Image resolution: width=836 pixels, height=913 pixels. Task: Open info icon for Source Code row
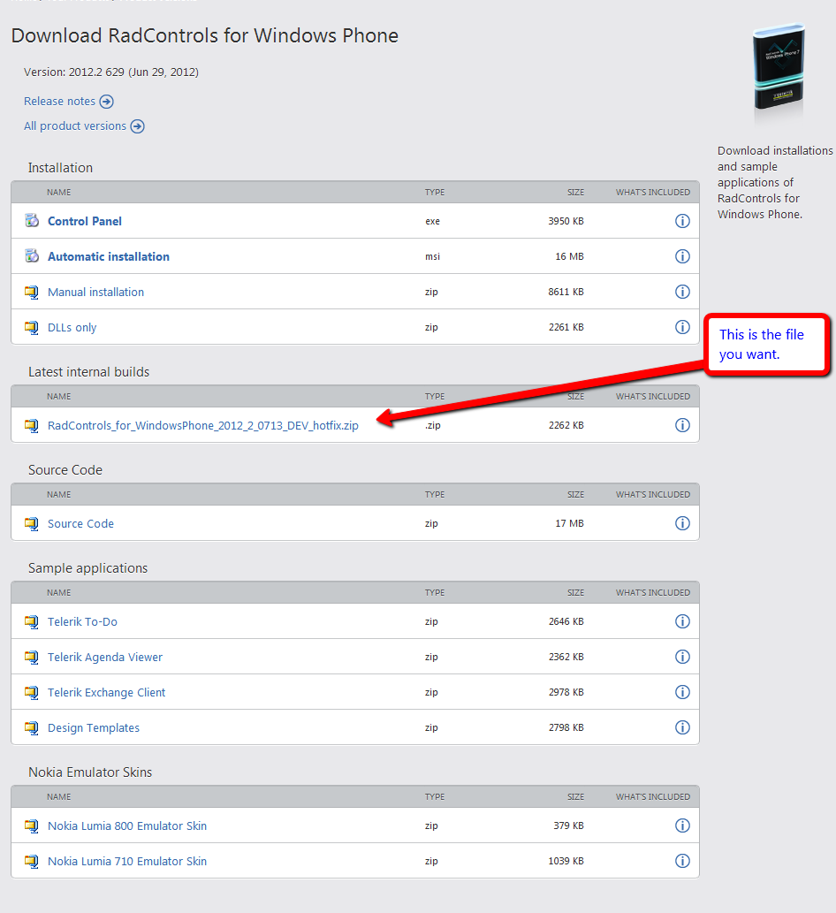[682, 523]
